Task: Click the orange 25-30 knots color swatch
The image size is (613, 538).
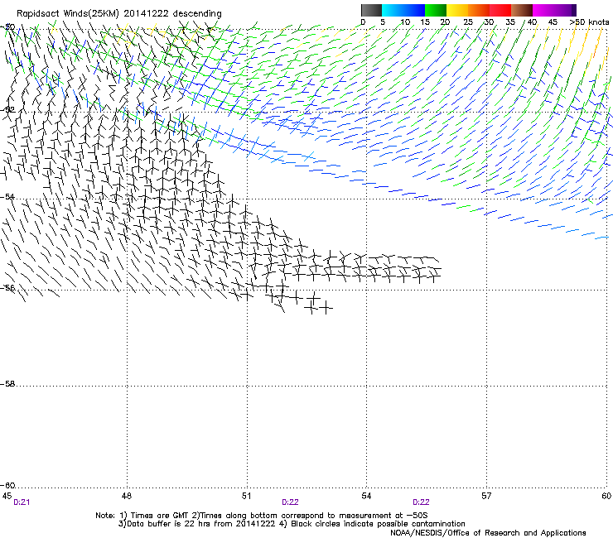Action: click(479, 10)
